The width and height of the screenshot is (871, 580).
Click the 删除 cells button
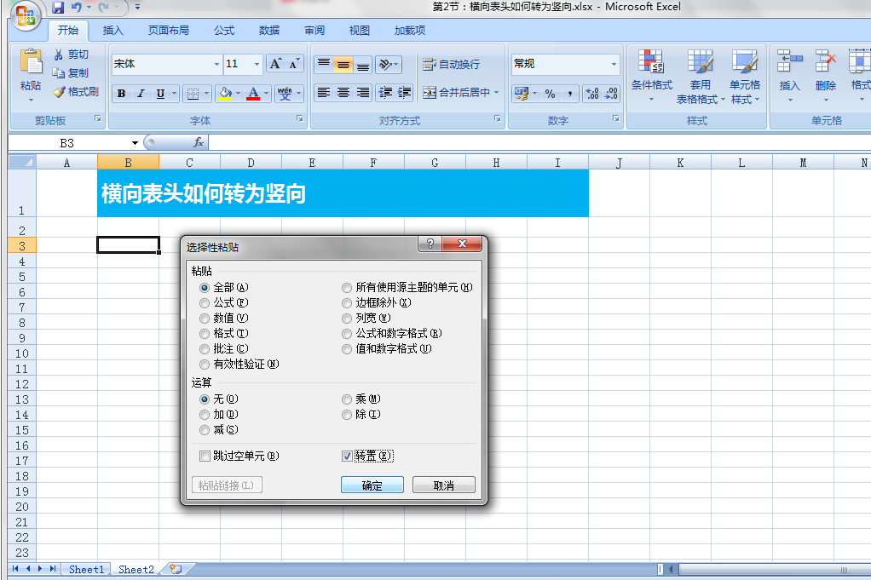click(826, 75)
